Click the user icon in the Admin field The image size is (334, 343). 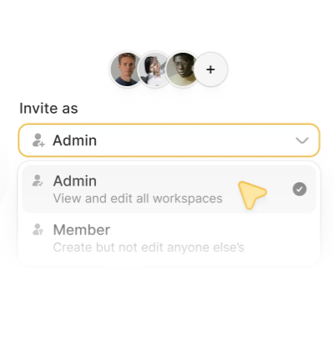point(38,141)
